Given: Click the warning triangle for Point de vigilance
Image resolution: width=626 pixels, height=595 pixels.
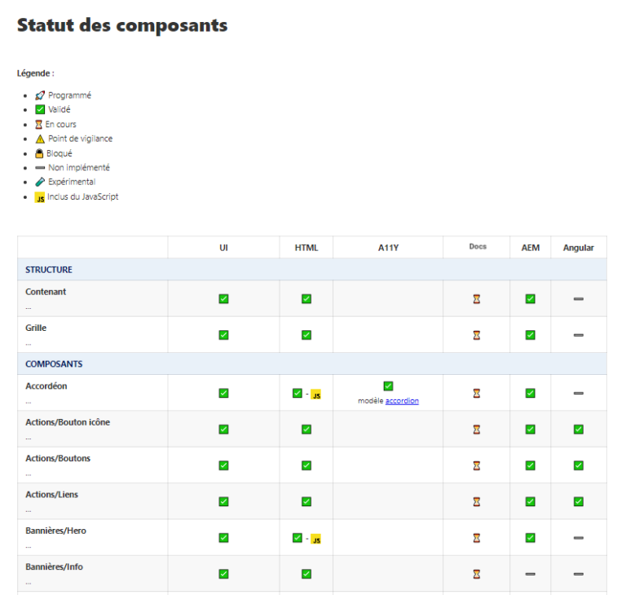Looking at the screenshot, I should 40,139.
